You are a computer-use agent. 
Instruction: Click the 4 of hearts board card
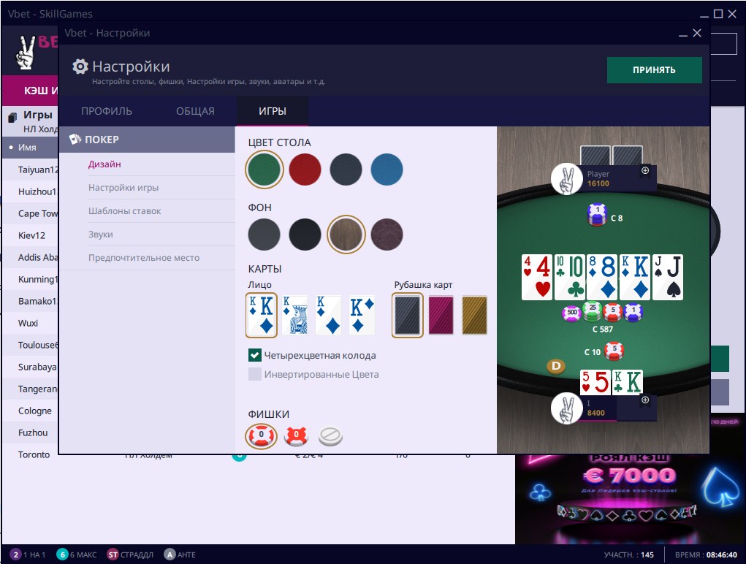tap(537, 277)
